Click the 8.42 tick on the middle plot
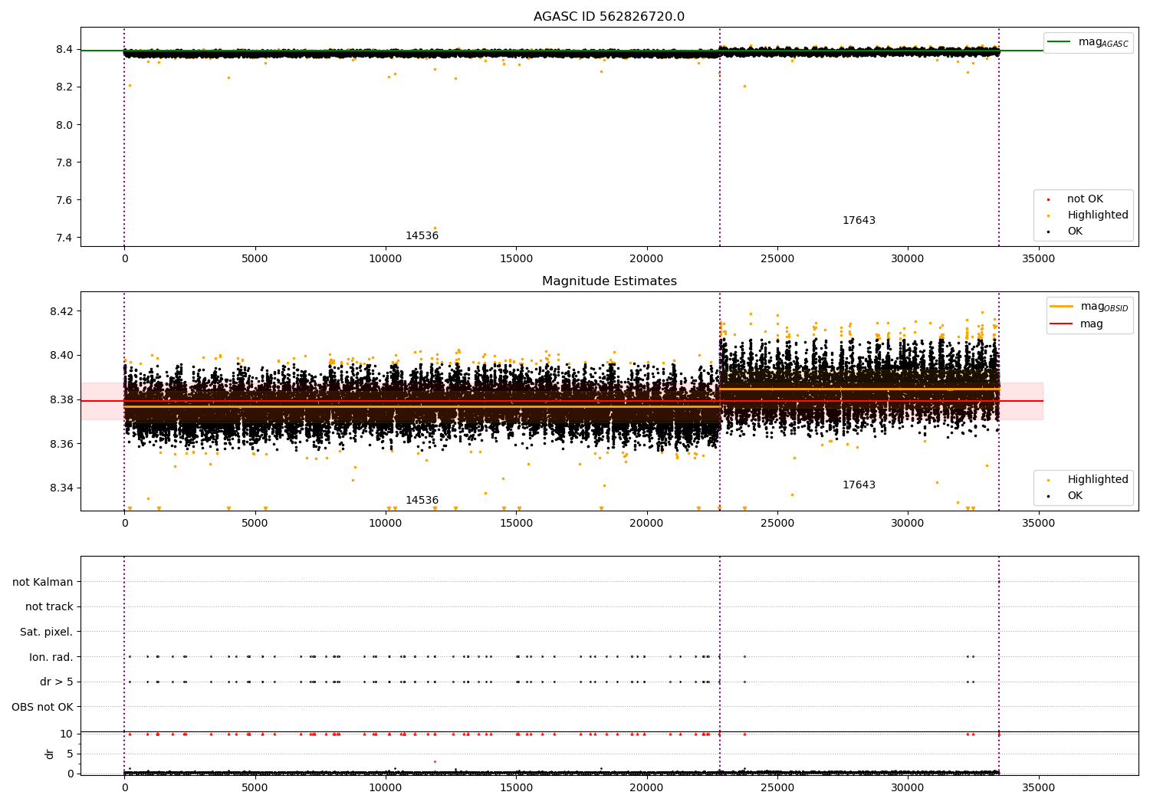Image resolution: width=1150 pixels, height=805 pixels. tap(60, 311)
